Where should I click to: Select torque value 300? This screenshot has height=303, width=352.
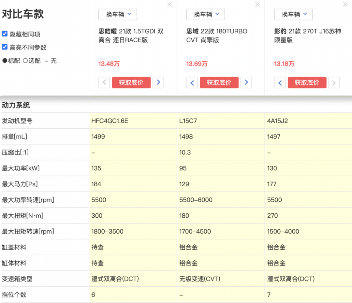97,216
